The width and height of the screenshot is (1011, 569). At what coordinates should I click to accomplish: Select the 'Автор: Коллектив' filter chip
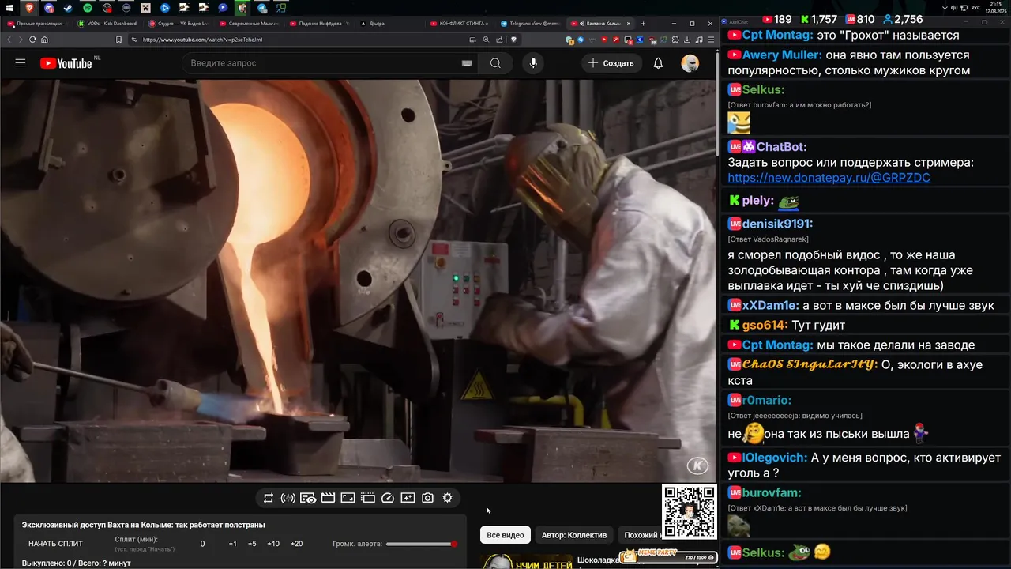(574, 535)
